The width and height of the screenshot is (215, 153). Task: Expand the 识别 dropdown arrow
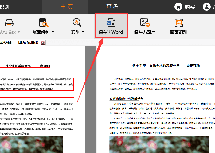tap(83, 32)
